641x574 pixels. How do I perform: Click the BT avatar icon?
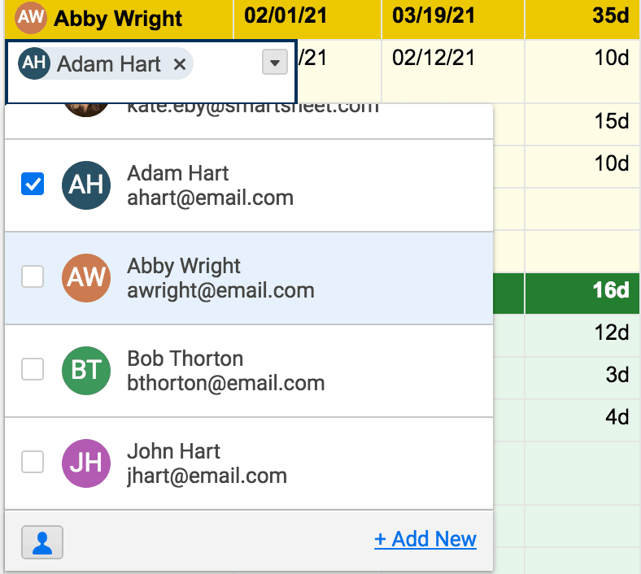(x=86, y=371)
